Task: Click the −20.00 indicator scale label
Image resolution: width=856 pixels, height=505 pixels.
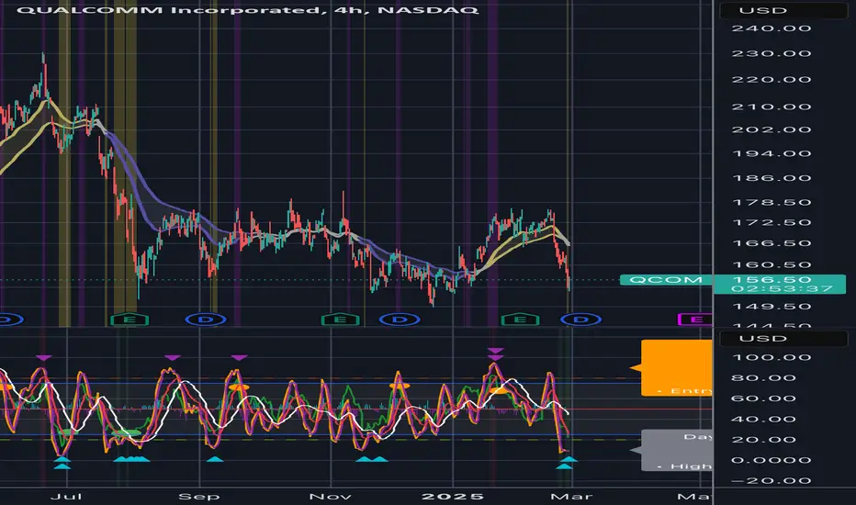Action: coord(772,481)
